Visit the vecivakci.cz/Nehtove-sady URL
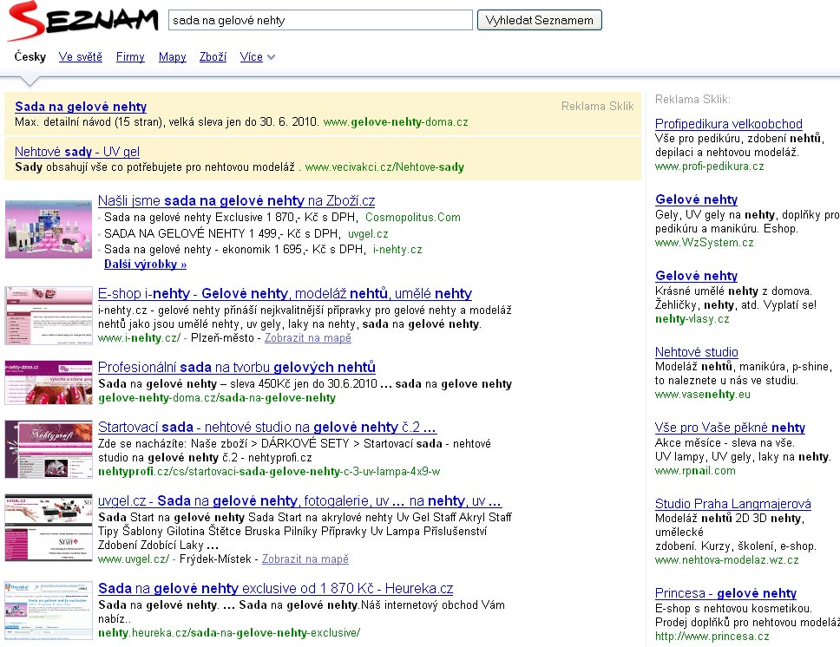The height and width of the screenshot is (647, 840). [x=384, y=167]
